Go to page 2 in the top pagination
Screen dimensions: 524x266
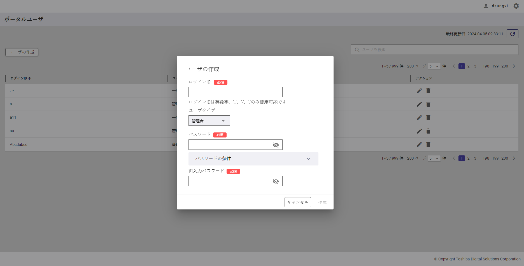coord(468,66)
